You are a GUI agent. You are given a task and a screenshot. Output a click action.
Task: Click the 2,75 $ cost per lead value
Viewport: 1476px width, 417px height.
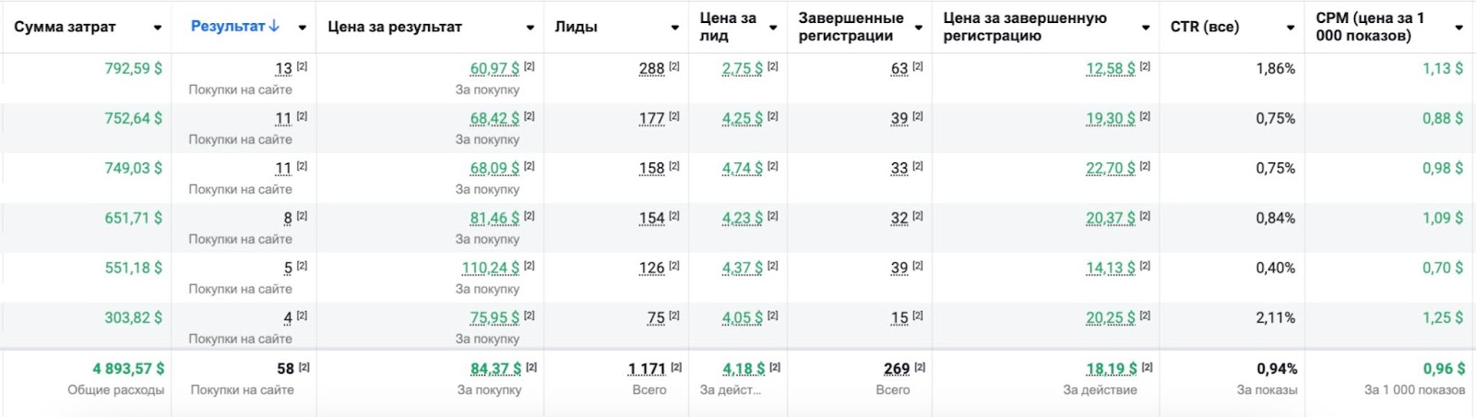coord(743,68)
